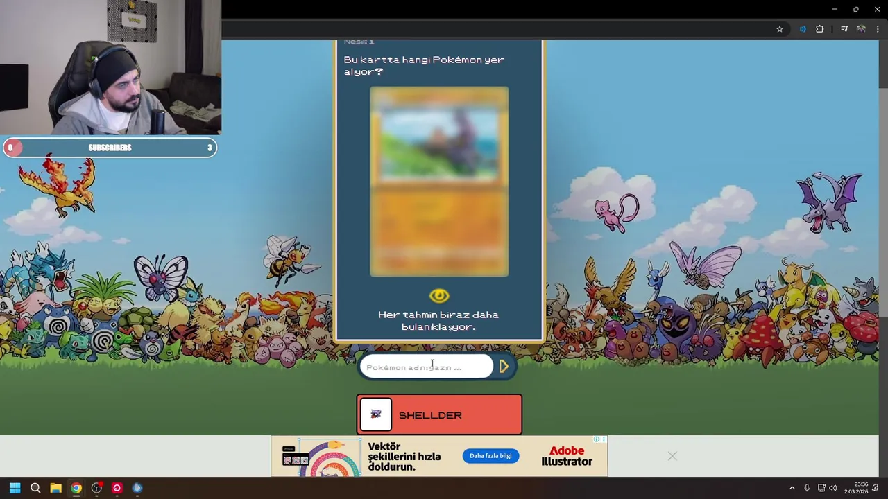Open File Explorer from the taskbar
Image resolution: width=888 pixels, height=499 pixels.
[x=55, y=488]
